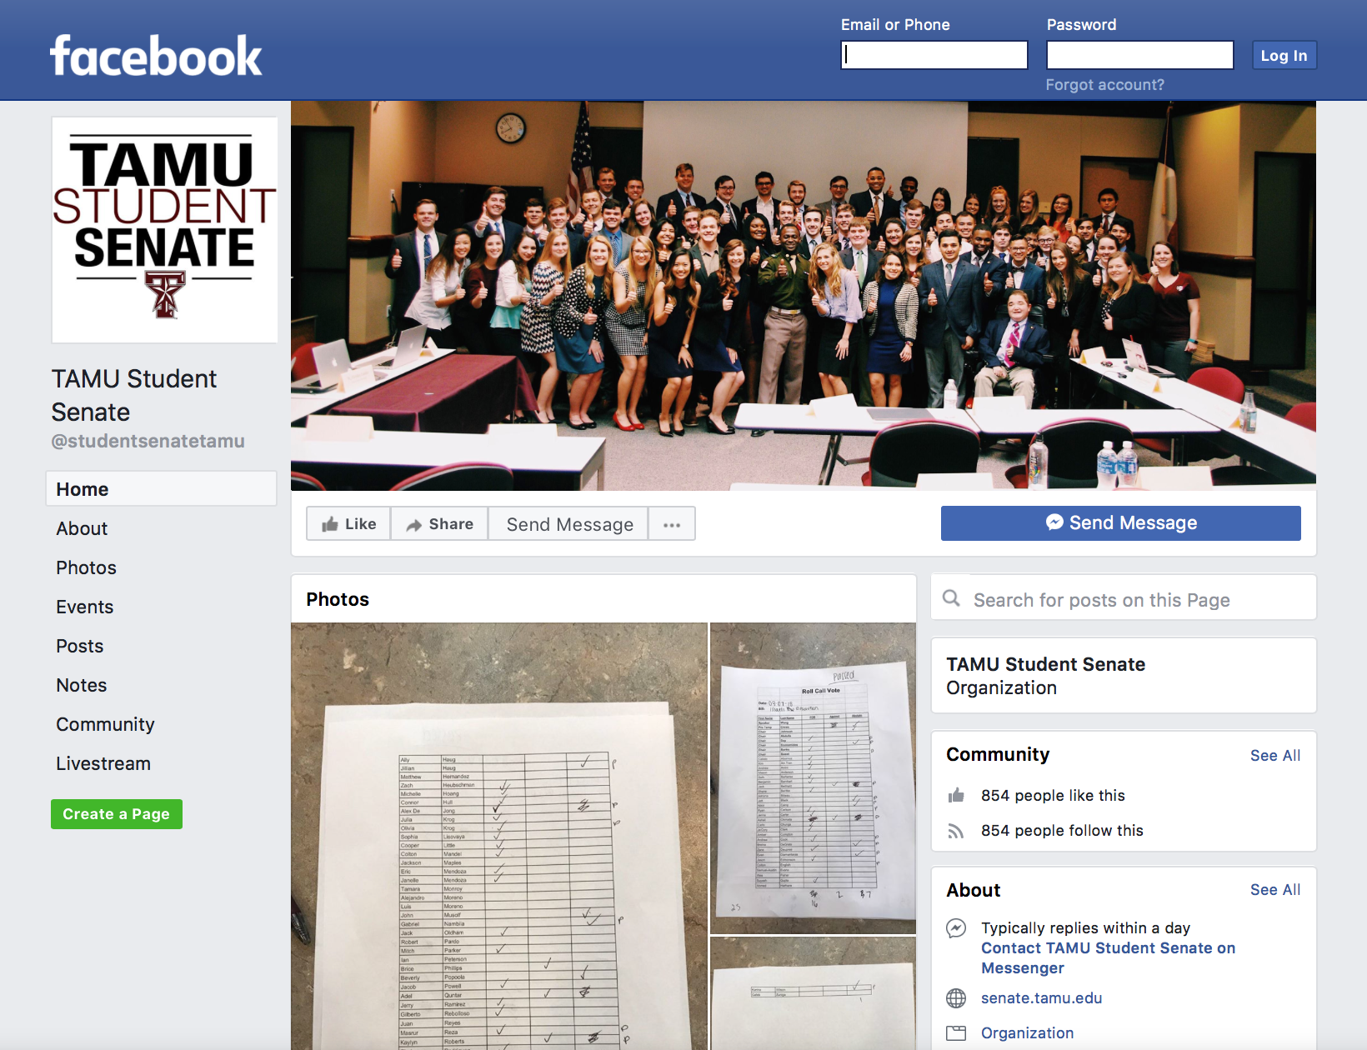Click the blue Send Message button

pos(1120,523)
